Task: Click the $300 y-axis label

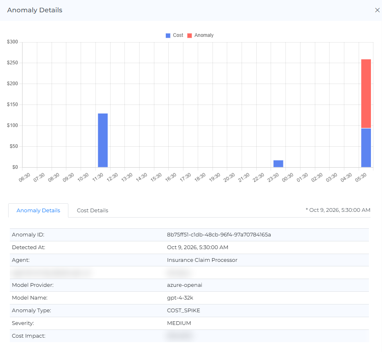Action: [x=12, y=42]
